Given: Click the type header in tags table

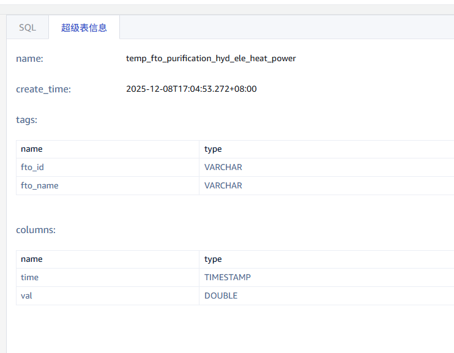Looking at the screenshot, I should (x=213, y=149).
